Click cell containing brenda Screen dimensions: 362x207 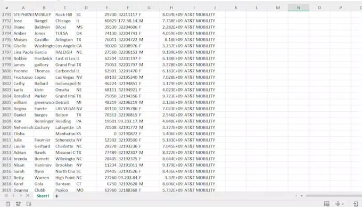tap(23, 159)
